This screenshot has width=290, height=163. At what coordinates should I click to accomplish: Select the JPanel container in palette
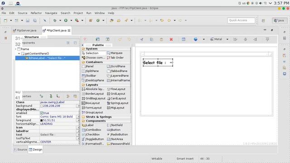tap(87, 66)
